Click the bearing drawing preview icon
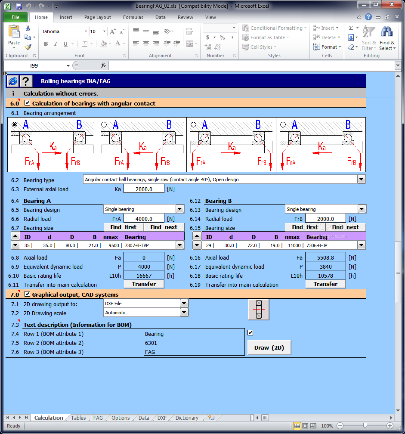This screenshot has width=405, height=434. 259,310
